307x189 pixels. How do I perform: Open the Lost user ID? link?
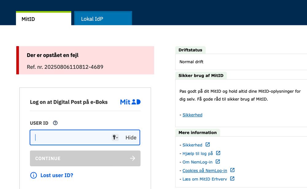click(x=57, y=175)
